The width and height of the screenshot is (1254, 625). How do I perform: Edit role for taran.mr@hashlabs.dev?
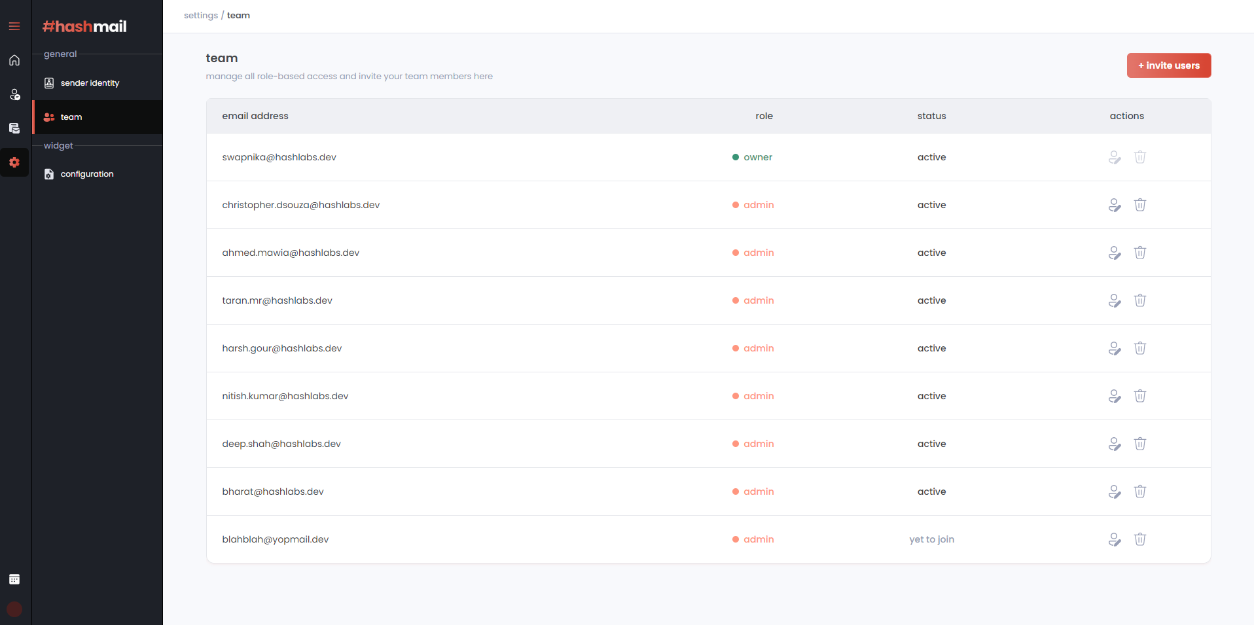(1115, 300)
